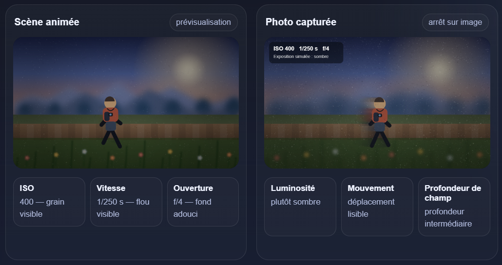Click the ISO 400 exposure overlay on photo

pos(306,52)
